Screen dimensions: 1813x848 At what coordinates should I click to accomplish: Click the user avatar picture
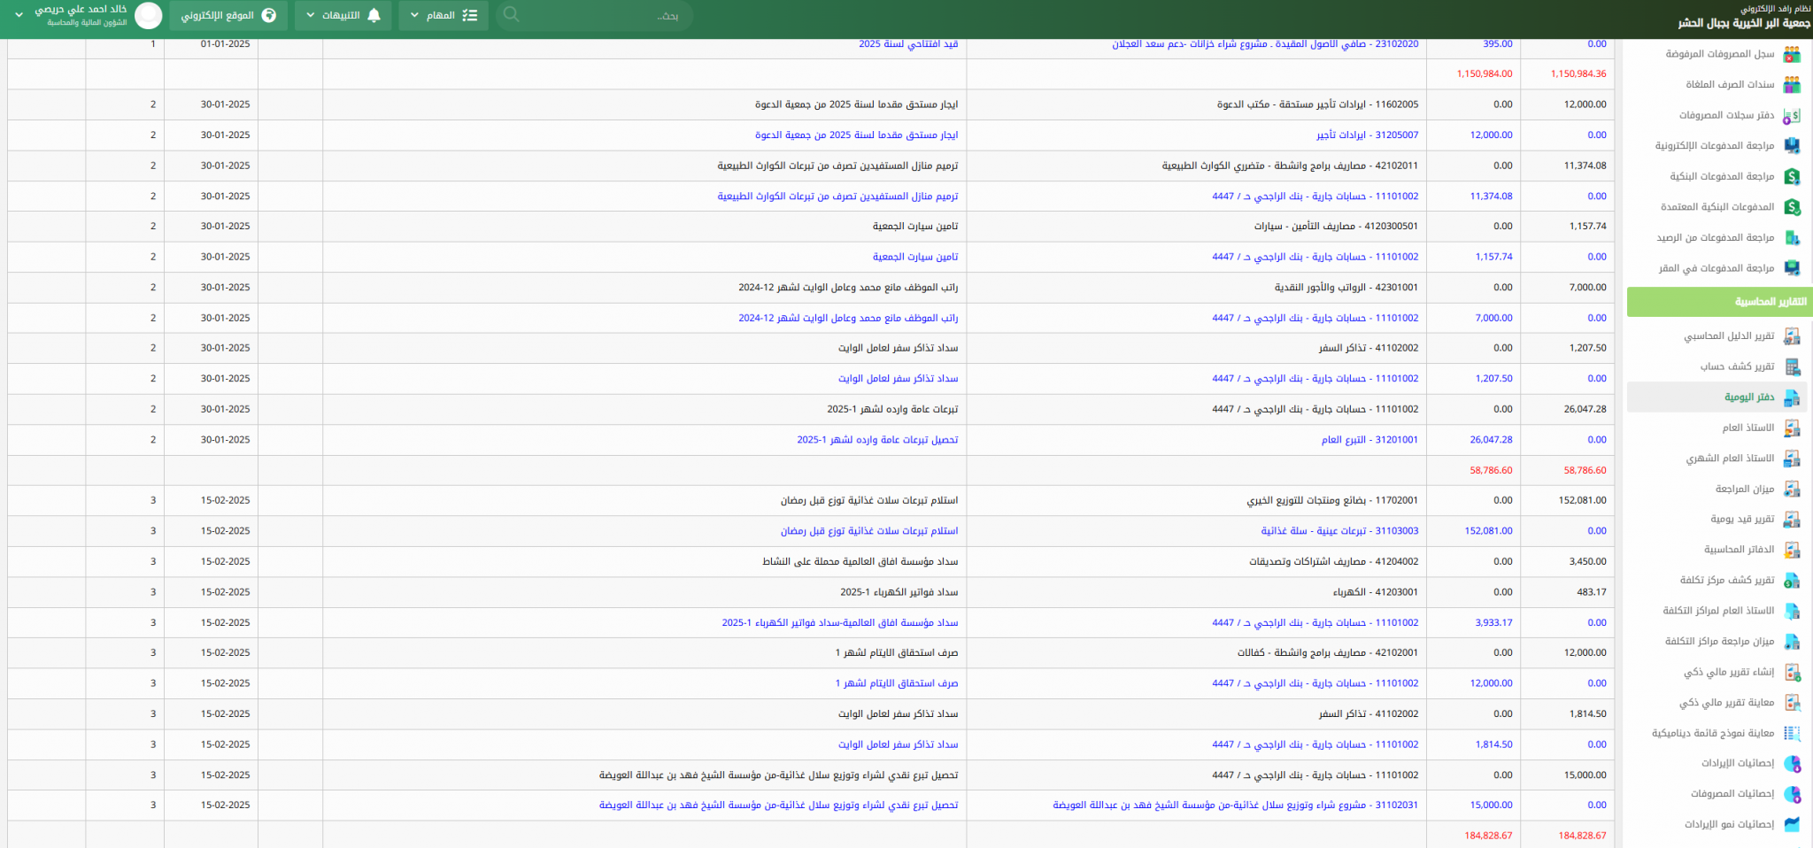(x=149, y=15)
